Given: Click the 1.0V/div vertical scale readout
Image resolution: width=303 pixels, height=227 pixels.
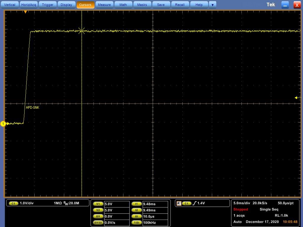Looking at the screenshot, I should point(27,203).
